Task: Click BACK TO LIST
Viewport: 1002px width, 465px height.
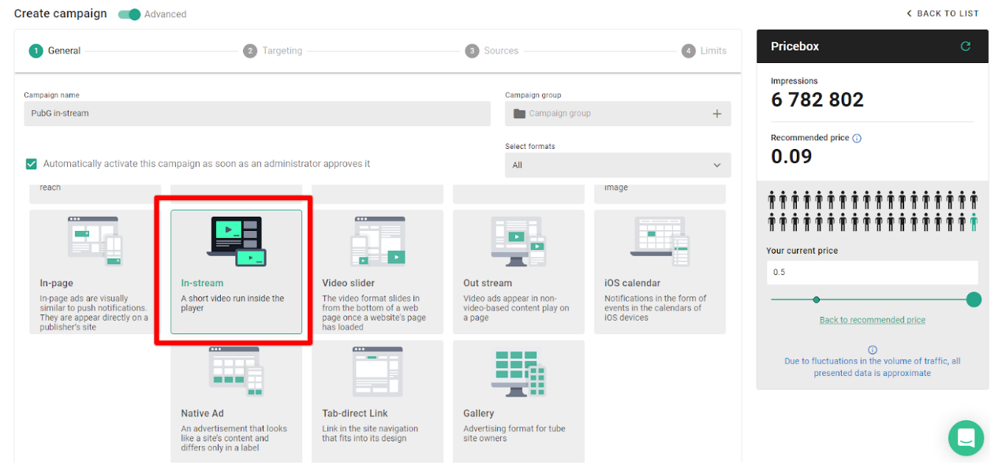Action: pyautogui.click(x=943, y=13)
